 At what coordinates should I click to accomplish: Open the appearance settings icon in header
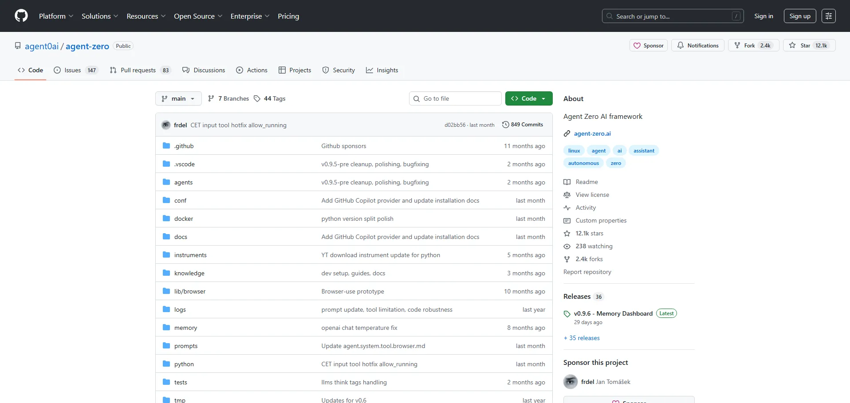pos(828,16)
